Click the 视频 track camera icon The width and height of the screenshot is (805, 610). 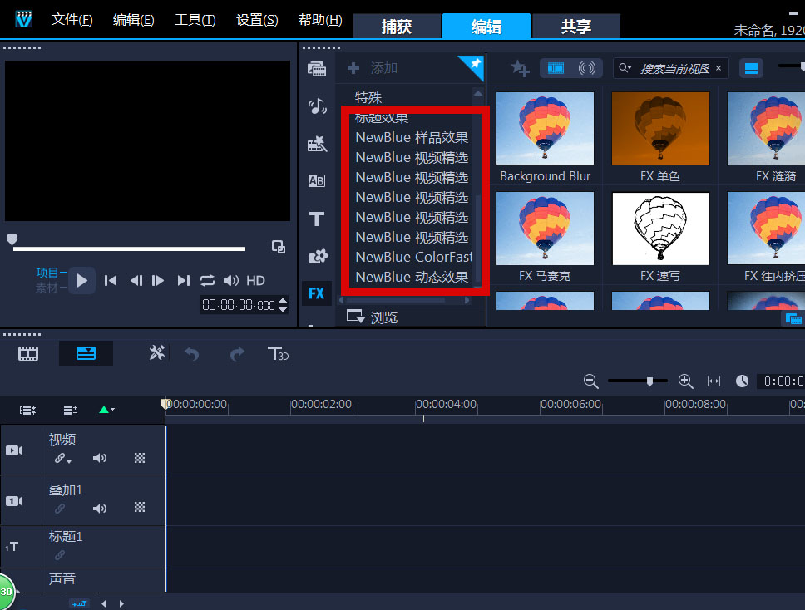click(x=14, y=450)
